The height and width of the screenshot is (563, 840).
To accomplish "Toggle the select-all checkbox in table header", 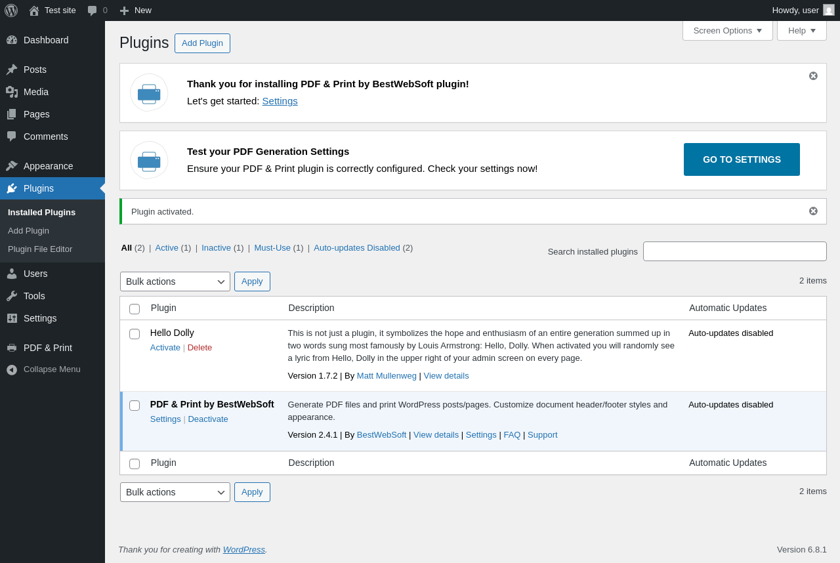I will [135, 309].
